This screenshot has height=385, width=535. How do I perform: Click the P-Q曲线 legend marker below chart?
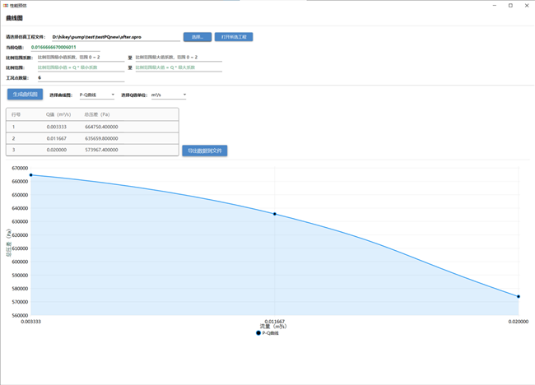[x=258, y=333]
